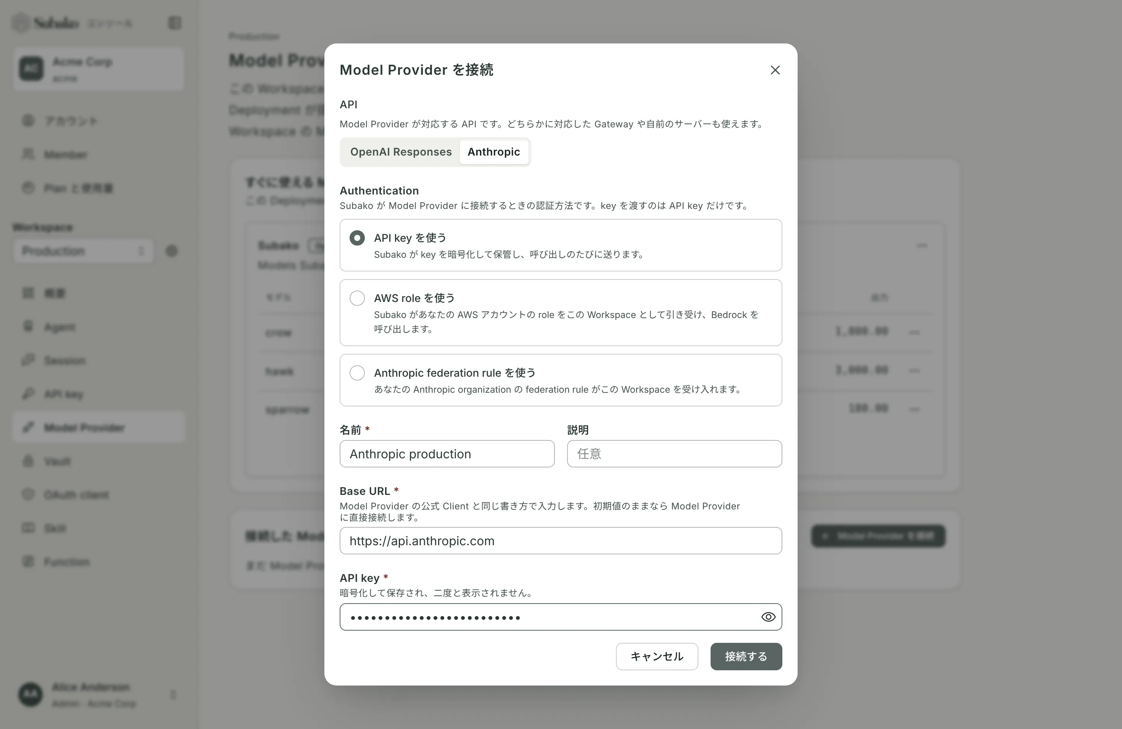Open the Production workspace dropdown in the sidebar
The height and width of the screenshot is (729, 1122).
(x=84, y=251)
